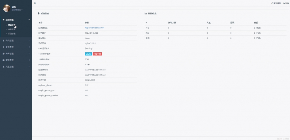This screenshot has height=140, width=290.
Task: Click the red 开发手册 button
Action: (x=97, y=54)
